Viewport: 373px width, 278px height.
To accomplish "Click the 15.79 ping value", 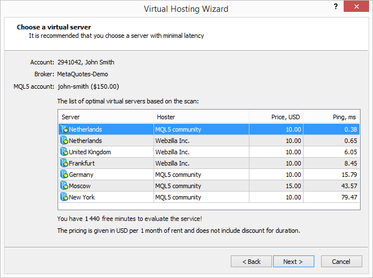I will [x=349, y=175].
